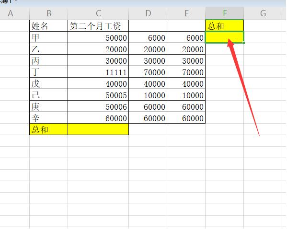Select column header E
The height and width of the screenshot is (229, 287).
(186, 13)
